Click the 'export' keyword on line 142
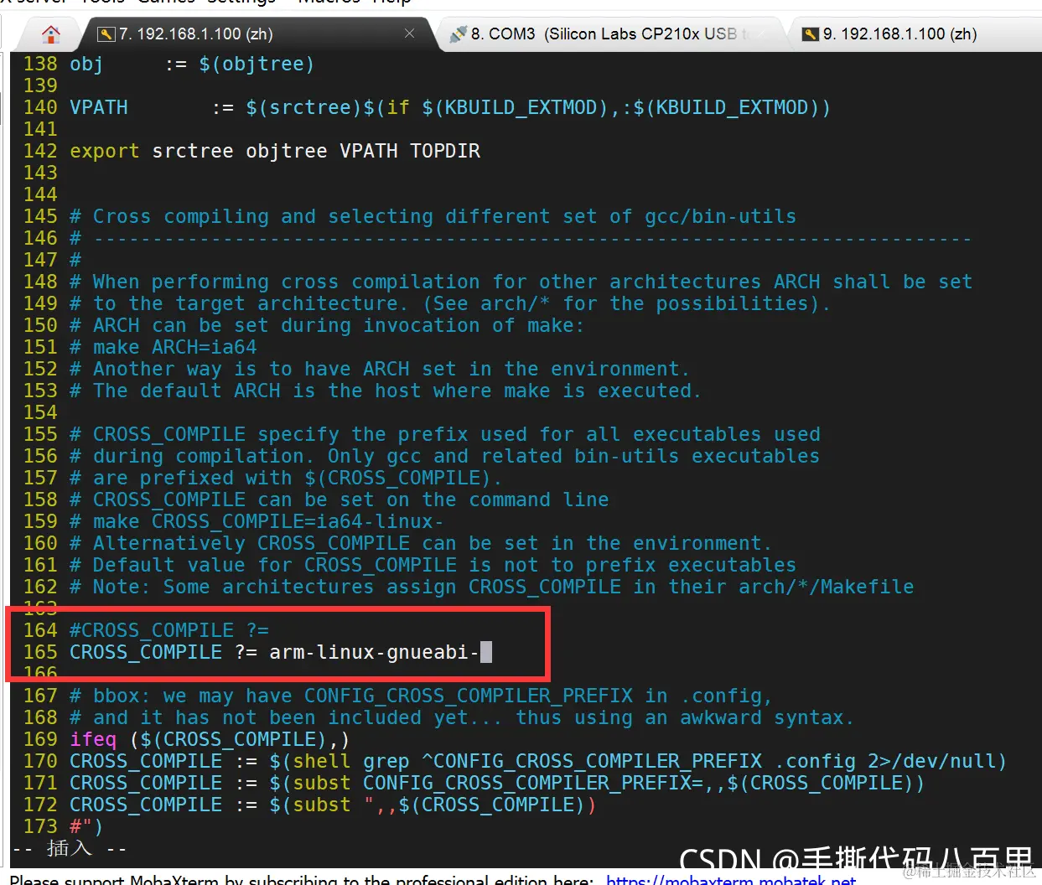The width and height of the screenshot is (1042, 885). [104, 152]
